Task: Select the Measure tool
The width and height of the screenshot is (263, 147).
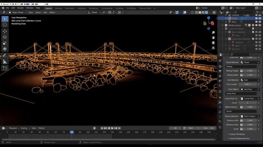Action: 5,62
